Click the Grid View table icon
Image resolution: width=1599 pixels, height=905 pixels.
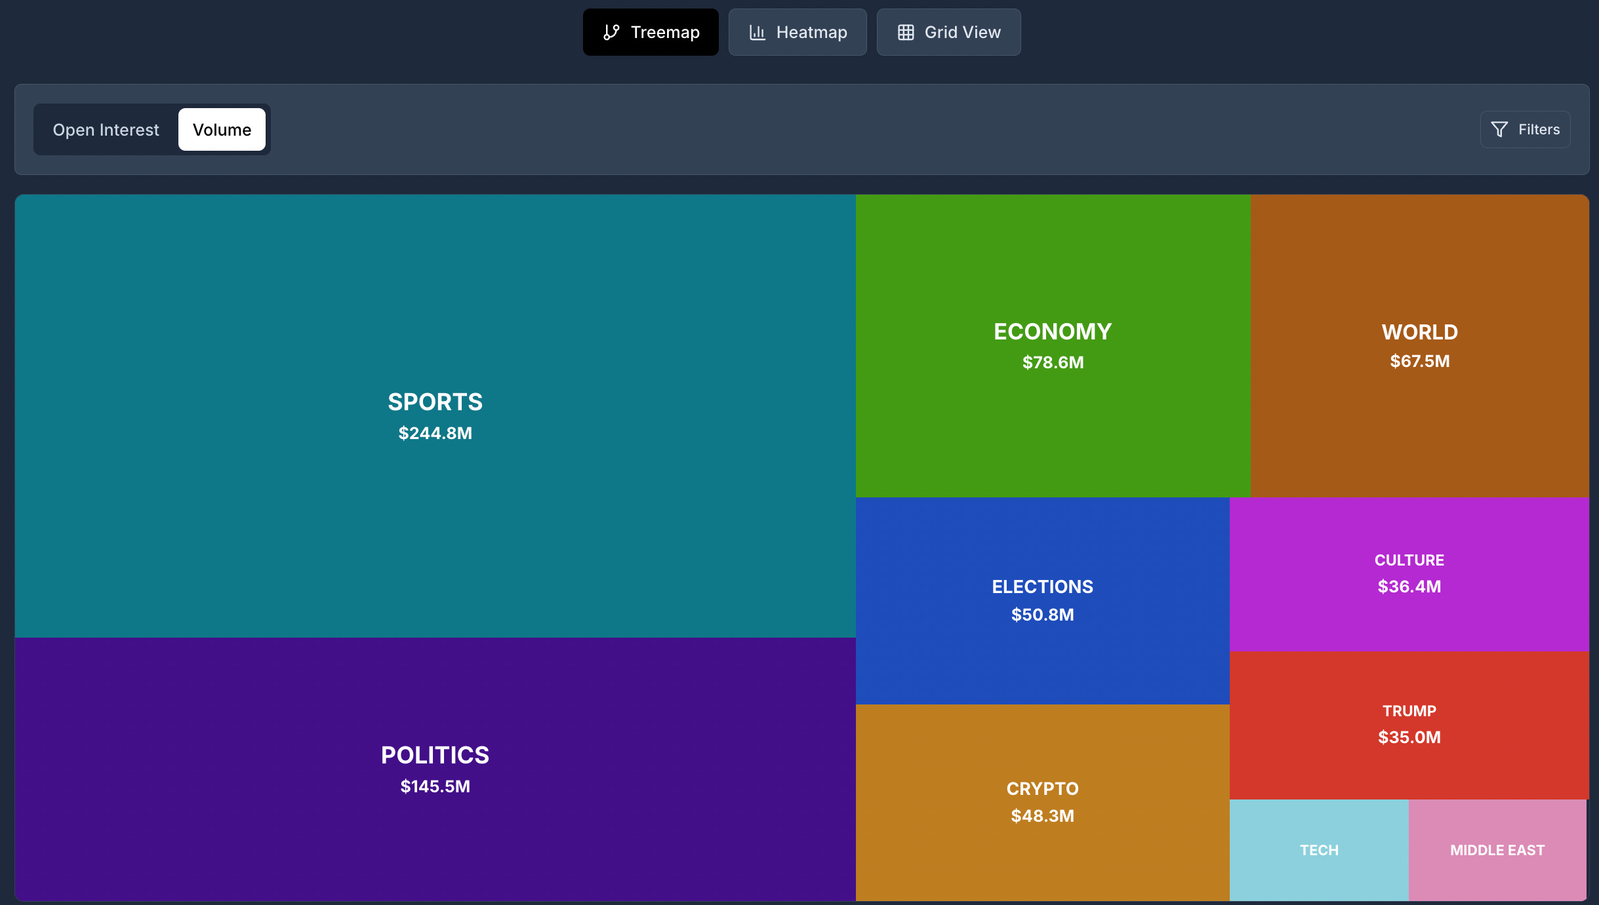[x=906, y=32]
